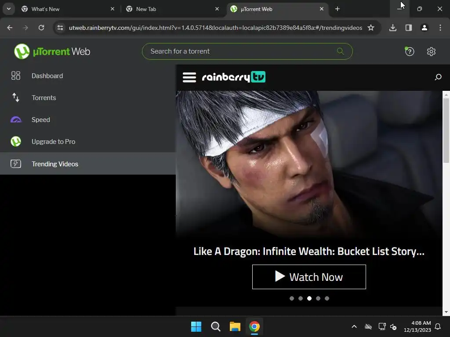Click the Chrome taskbar icon
The image size is (450, 337).
(254, 326)
